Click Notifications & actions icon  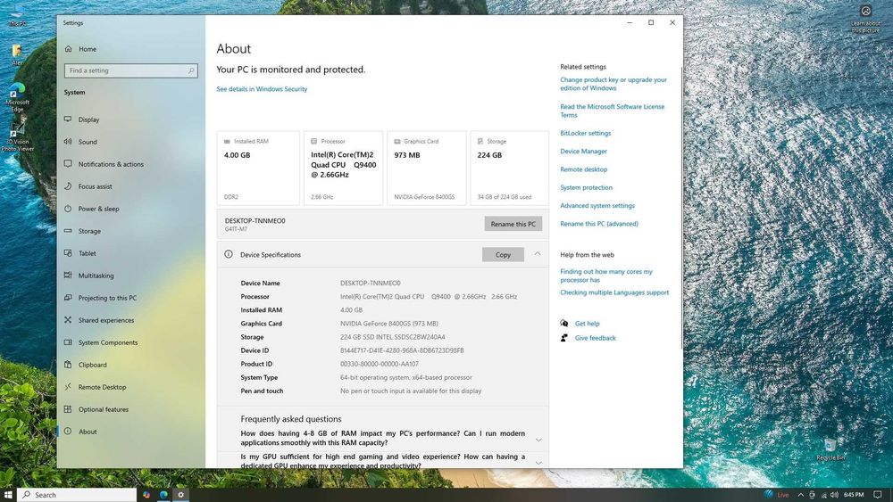tap(68, 164)
